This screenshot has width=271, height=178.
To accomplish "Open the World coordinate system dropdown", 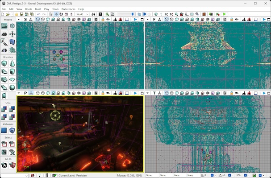I will (x=83, y=14).
